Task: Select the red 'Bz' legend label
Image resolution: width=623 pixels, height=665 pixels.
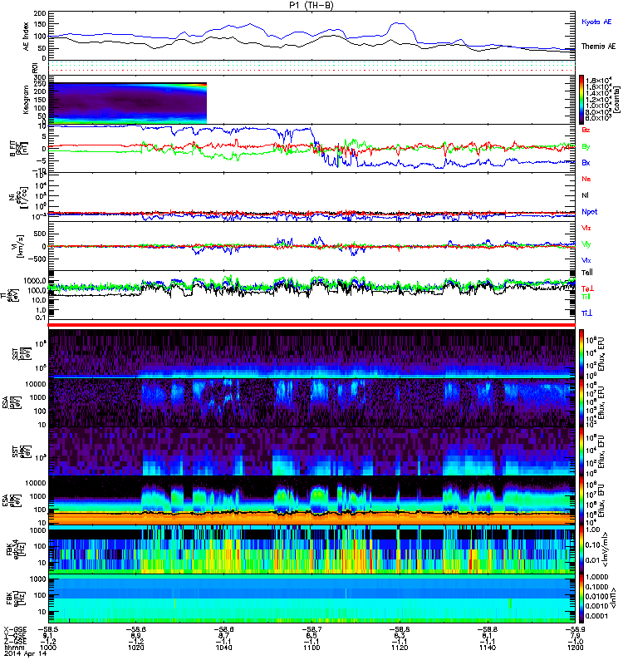Action: pyautogui.click(x=586, y=130)
